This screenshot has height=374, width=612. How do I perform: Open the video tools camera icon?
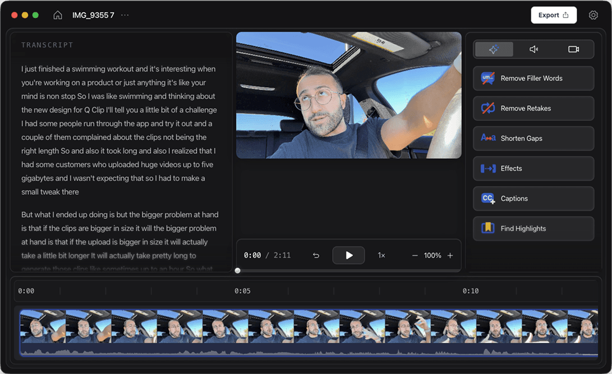tap(573, 49)
